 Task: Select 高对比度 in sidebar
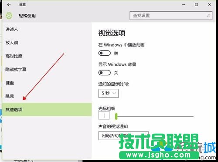(x=14, y=56)
